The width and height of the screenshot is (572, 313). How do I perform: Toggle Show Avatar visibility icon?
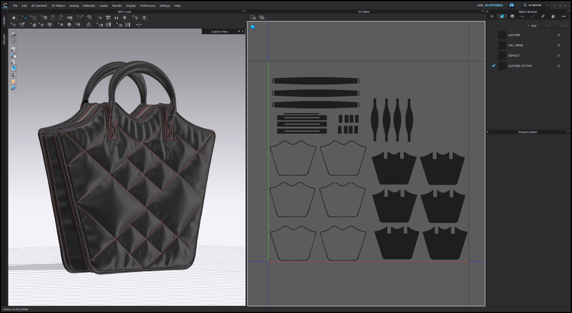[13, 62]
